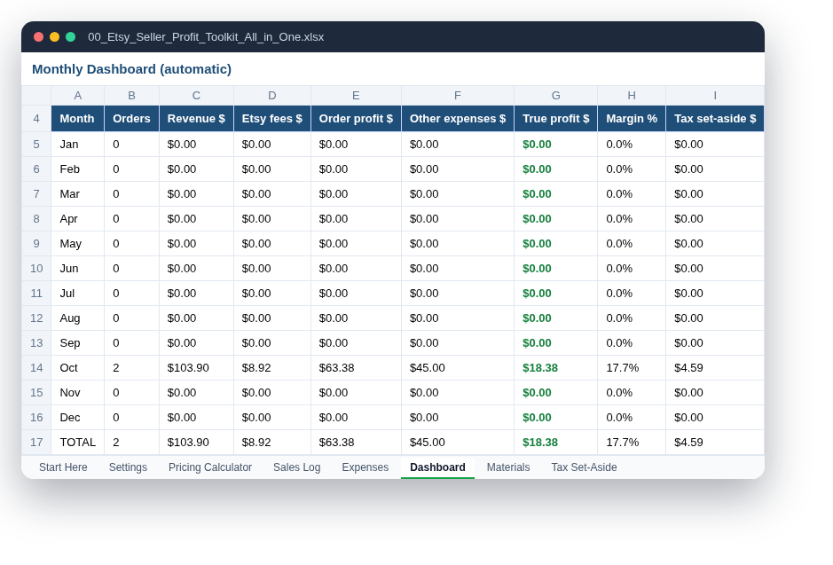
Task: Click the yellow minimize window button
Action: point(54,37)
